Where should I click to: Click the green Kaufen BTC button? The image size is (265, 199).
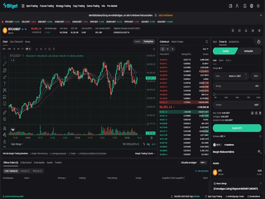tap(237, 128)
